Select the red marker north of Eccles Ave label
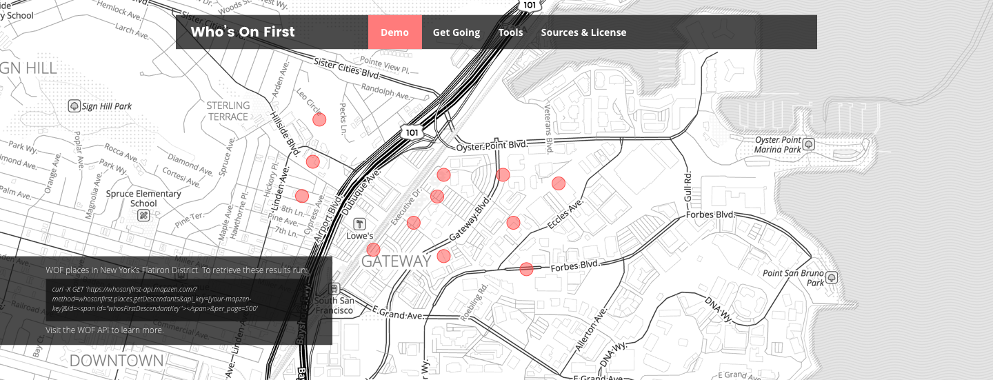993x380 pixels. click(x=559, y=183)
